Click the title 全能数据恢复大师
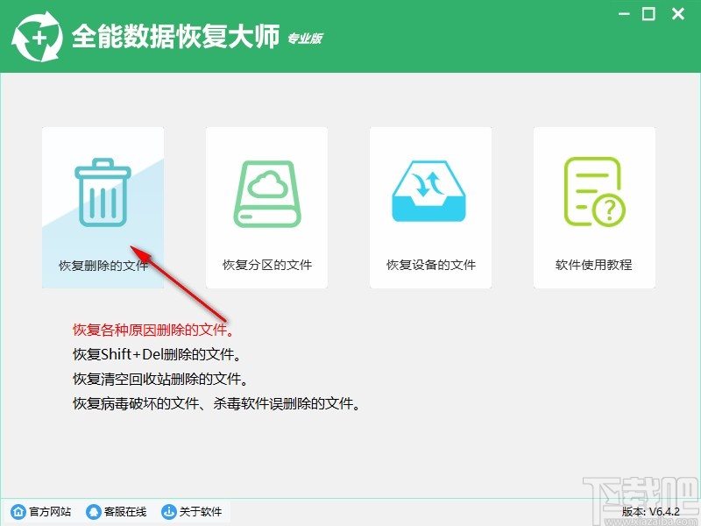 click(176, 36)
